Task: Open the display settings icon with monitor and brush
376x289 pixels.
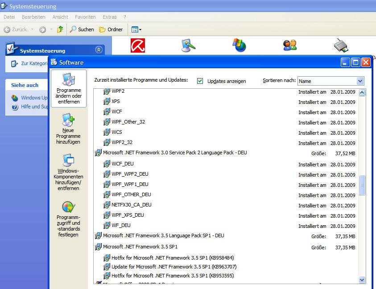Action: [188, 45]
